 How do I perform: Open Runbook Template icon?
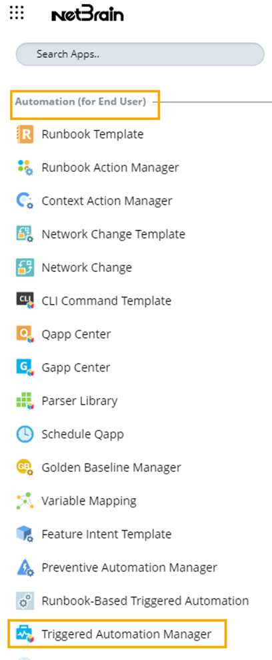(25, 134)
